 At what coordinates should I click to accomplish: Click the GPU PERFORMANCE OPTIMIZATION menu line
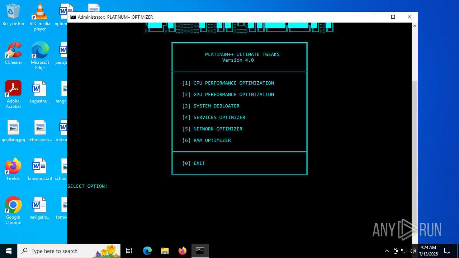(x=228, y=95)
